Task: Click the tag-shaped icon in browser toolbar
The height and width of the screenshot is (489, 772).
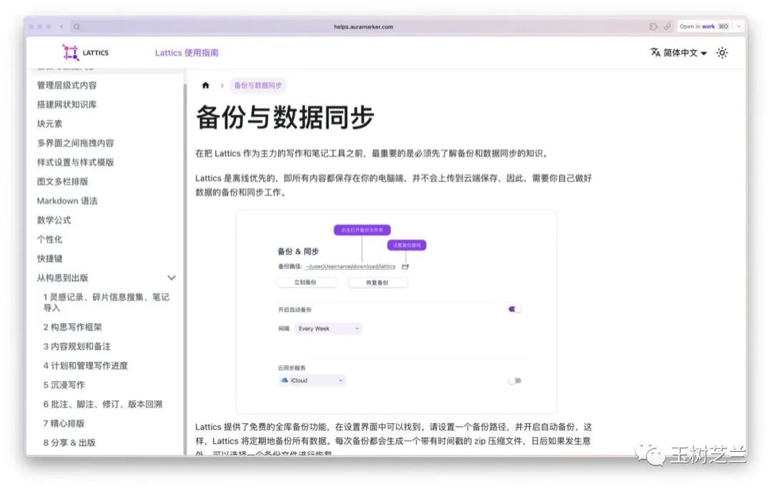Action: click(653, 26)
